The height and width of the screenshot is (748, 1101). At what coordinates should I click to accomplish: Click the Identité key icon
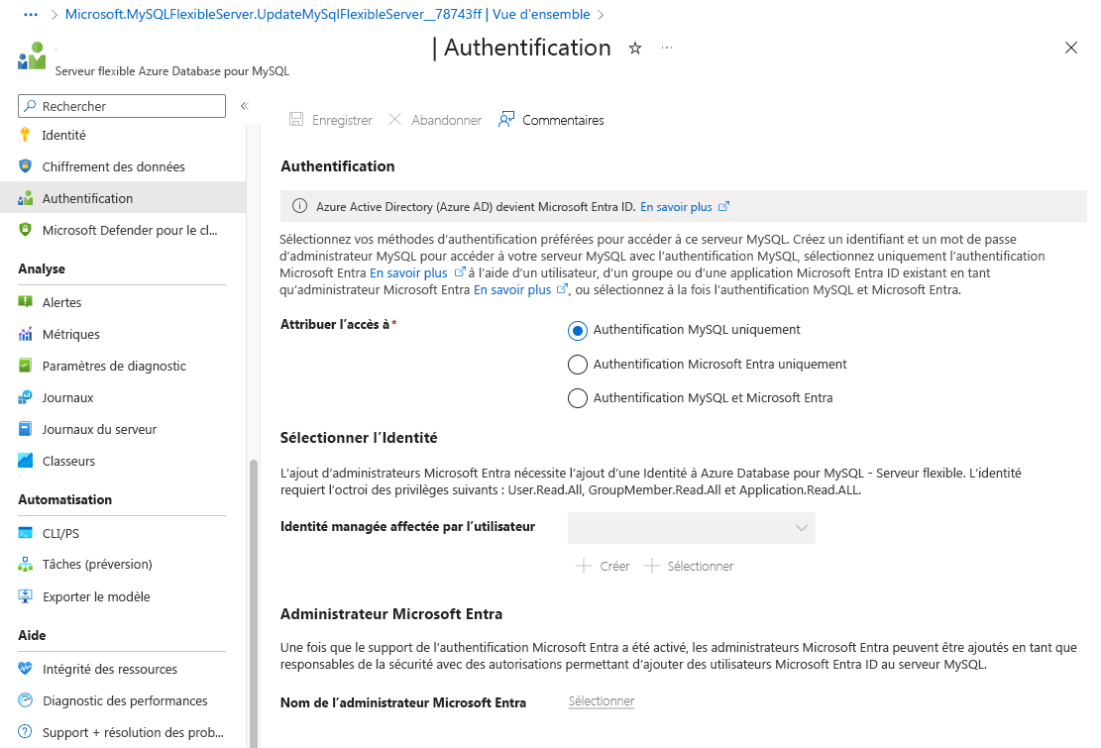pyautogui.click(x=26, y=135)
